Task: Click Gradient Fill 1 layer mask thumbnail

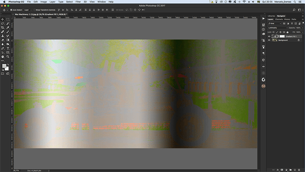Action: pyautogui.click(x=282, y=36)
